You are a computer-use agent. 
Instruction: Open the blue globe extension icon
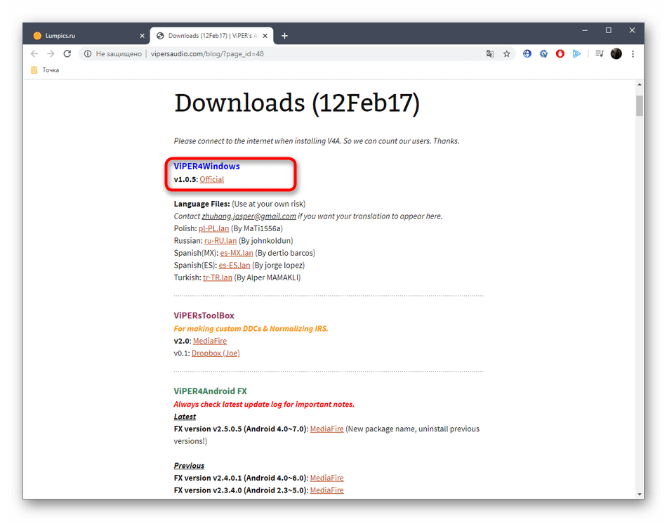tap(527, 53)
